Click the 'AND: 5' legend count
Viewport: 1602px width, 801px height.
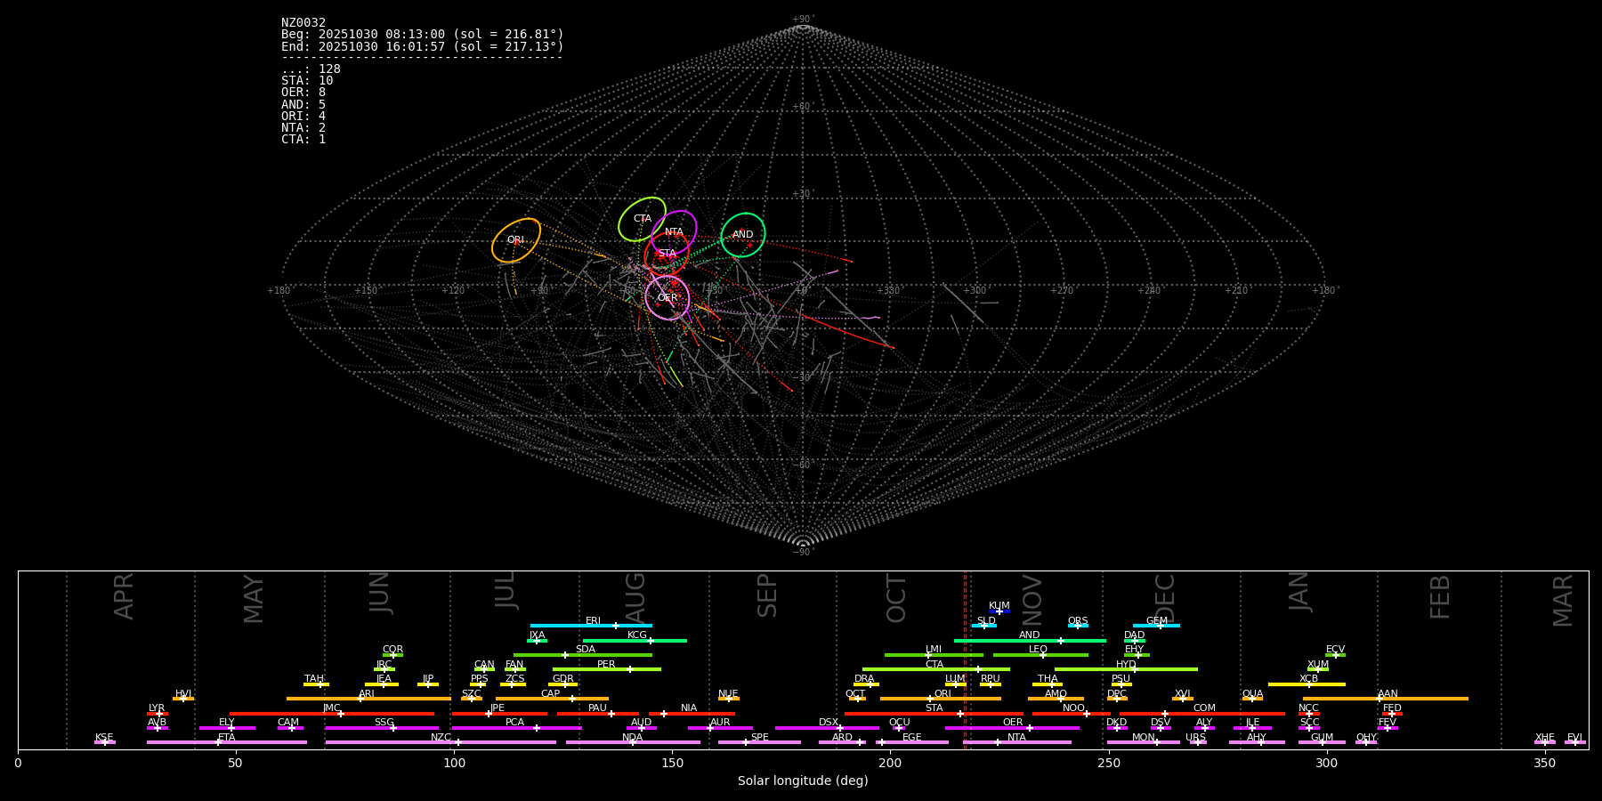(x=303, y=104)
